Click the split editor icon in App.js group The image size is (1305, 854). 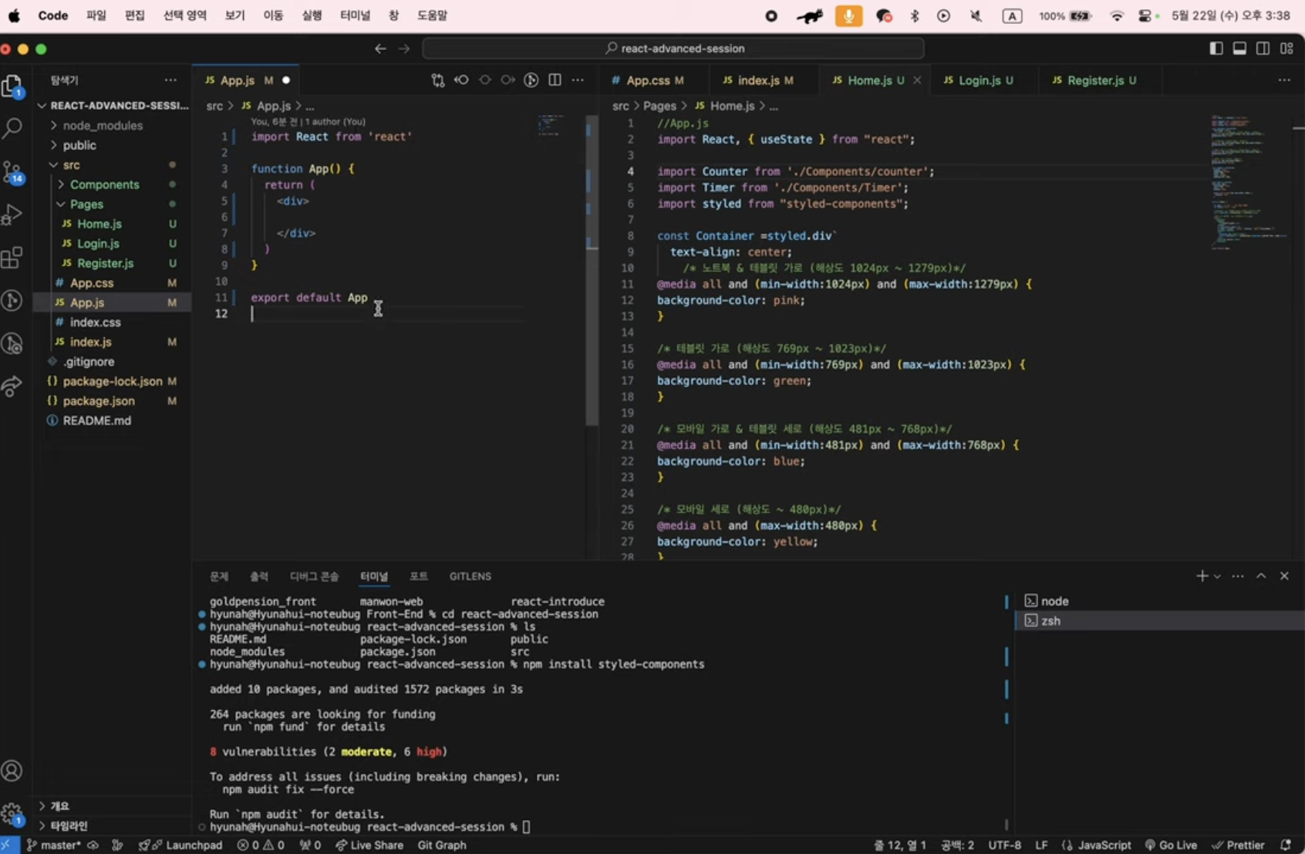(555, 80)
